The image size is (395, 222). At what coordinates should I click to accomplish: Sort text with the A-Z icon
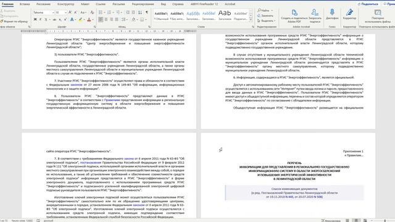click(140, 12)
